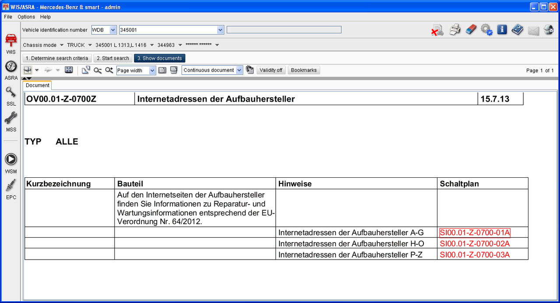Screen dimensions: 560x303
Task: Expand the asterisks masked dropdown
Action: point(217,45)
